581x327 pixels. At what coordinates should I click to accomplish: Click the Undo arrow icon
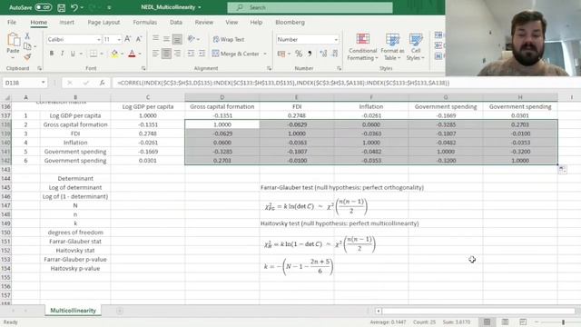[74, 7]
